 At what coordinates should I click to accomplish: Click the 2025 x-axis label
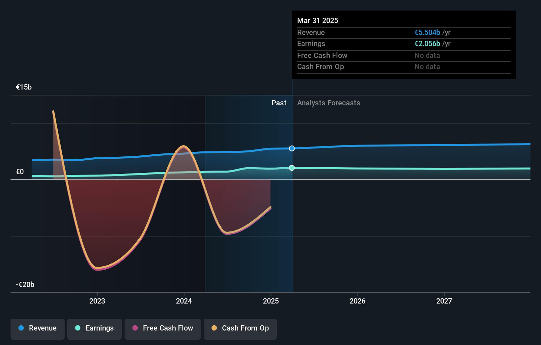(271, 301)
